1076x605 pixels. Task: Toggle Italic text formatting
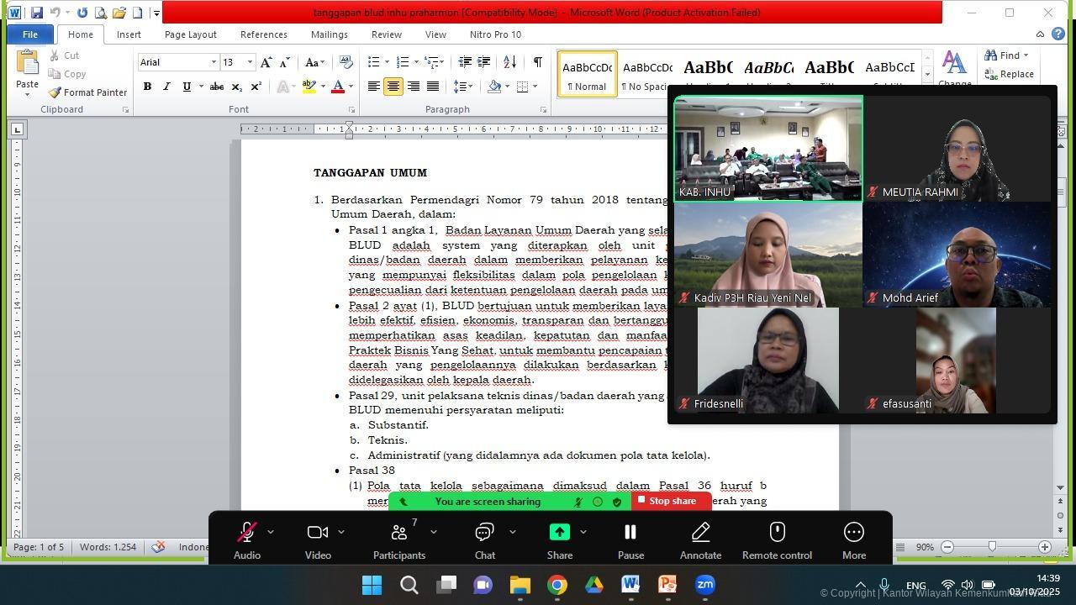click(166, 87)
